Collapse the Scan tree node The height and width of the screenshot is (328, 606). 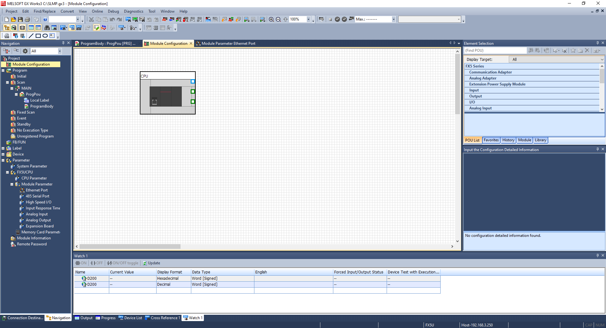(x=8, y=82)
